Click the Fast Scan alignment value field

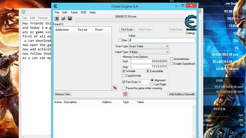pos(144,82)
